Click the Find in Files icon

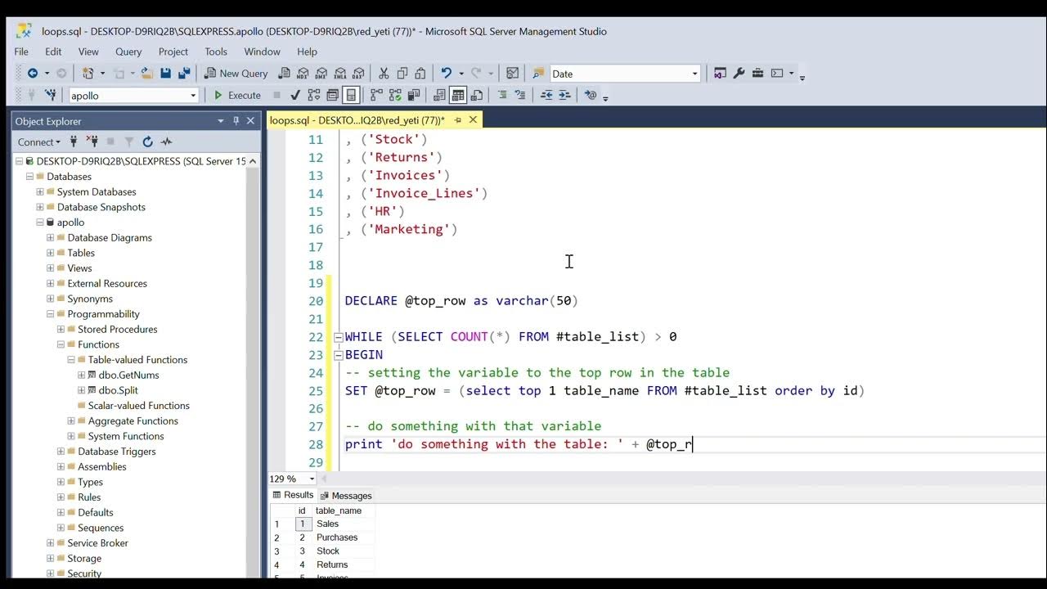coord(538,74)
